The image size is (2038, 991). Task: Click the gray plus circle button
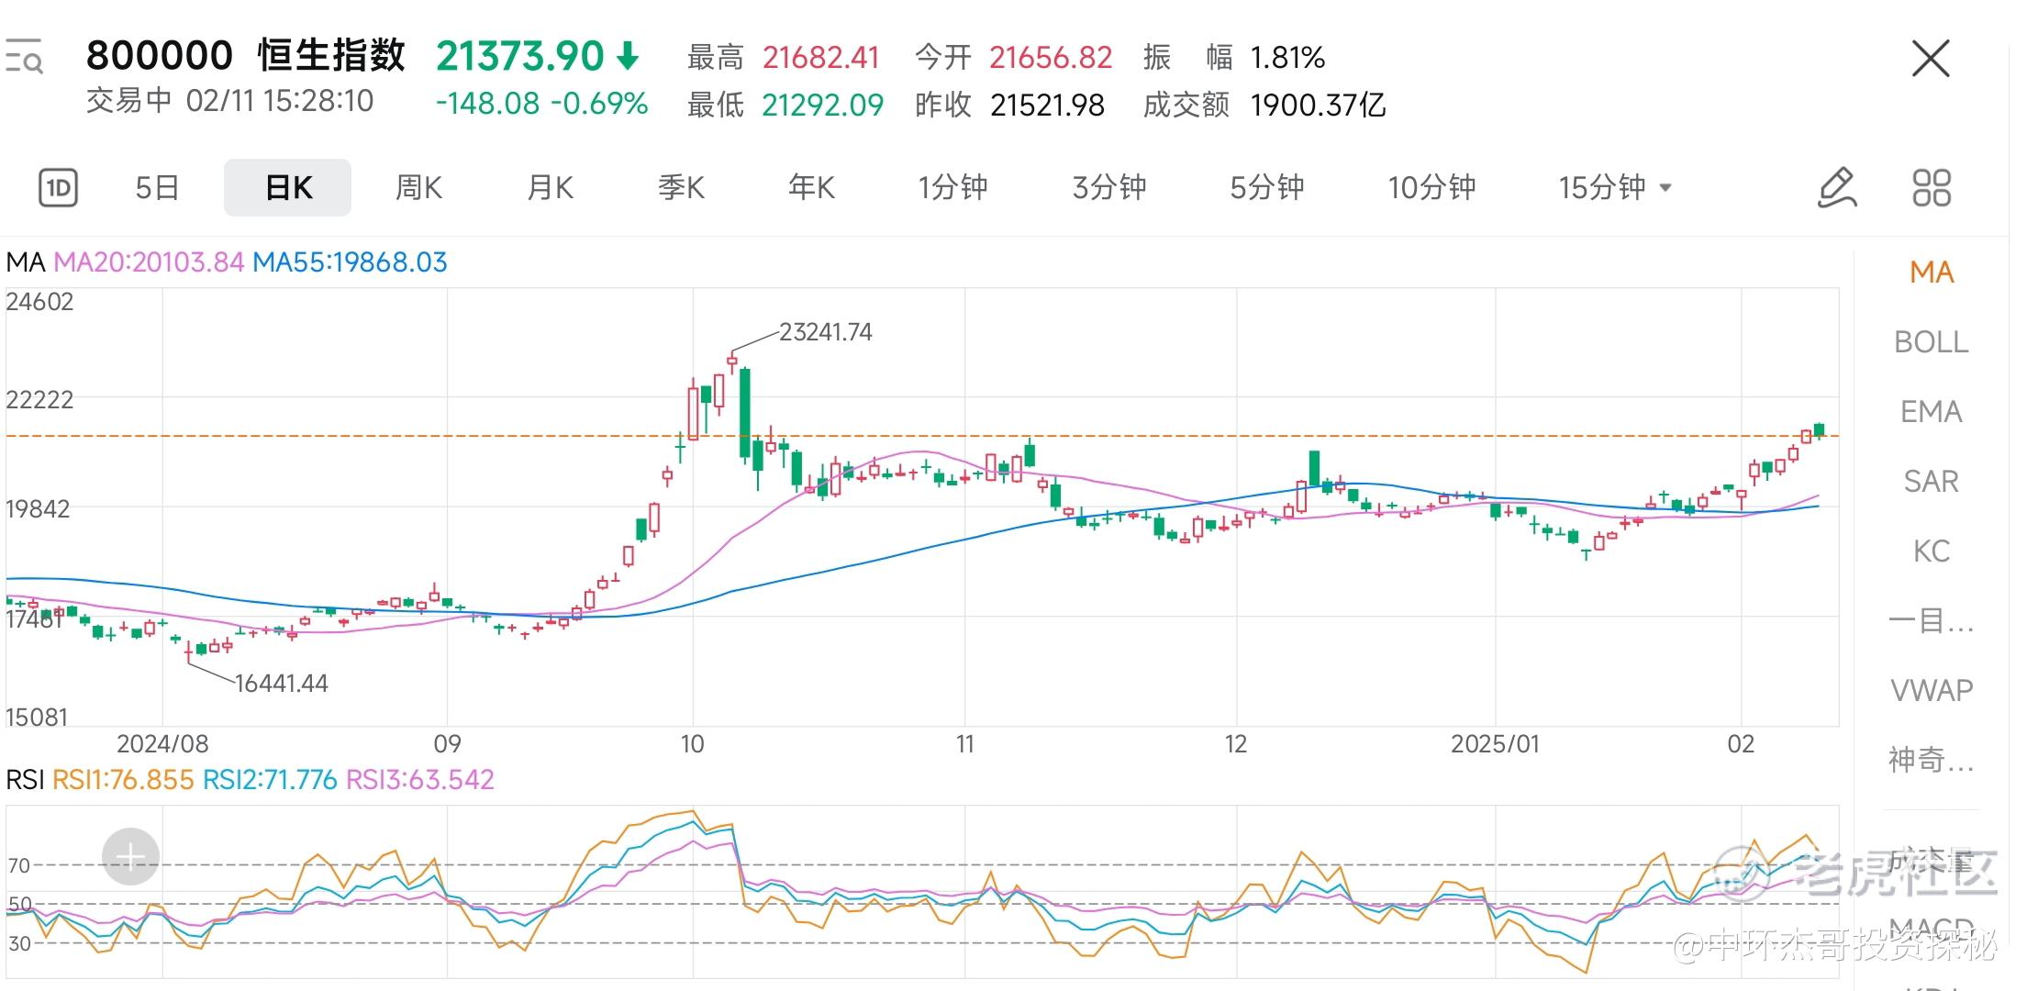click(130, 857)
